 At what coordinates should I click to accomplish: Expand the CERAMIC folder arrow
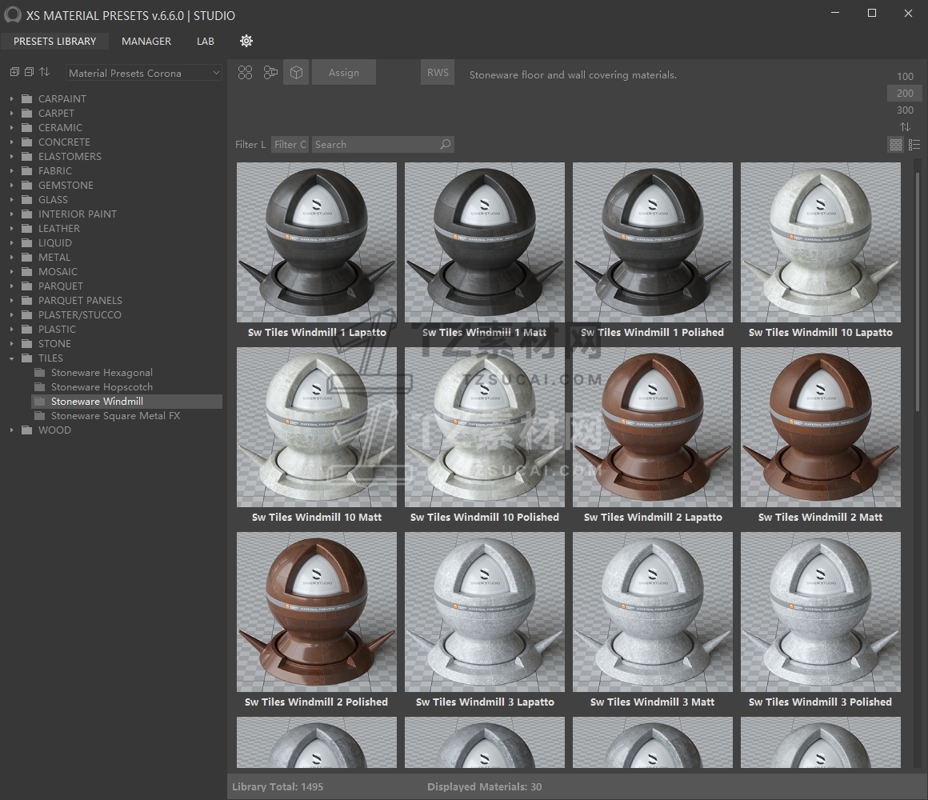(x=11, y=127)
